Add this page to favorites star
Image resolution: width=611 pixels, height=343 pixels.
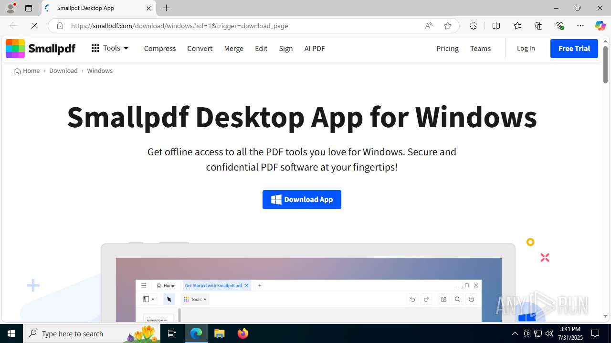[447, 26]
